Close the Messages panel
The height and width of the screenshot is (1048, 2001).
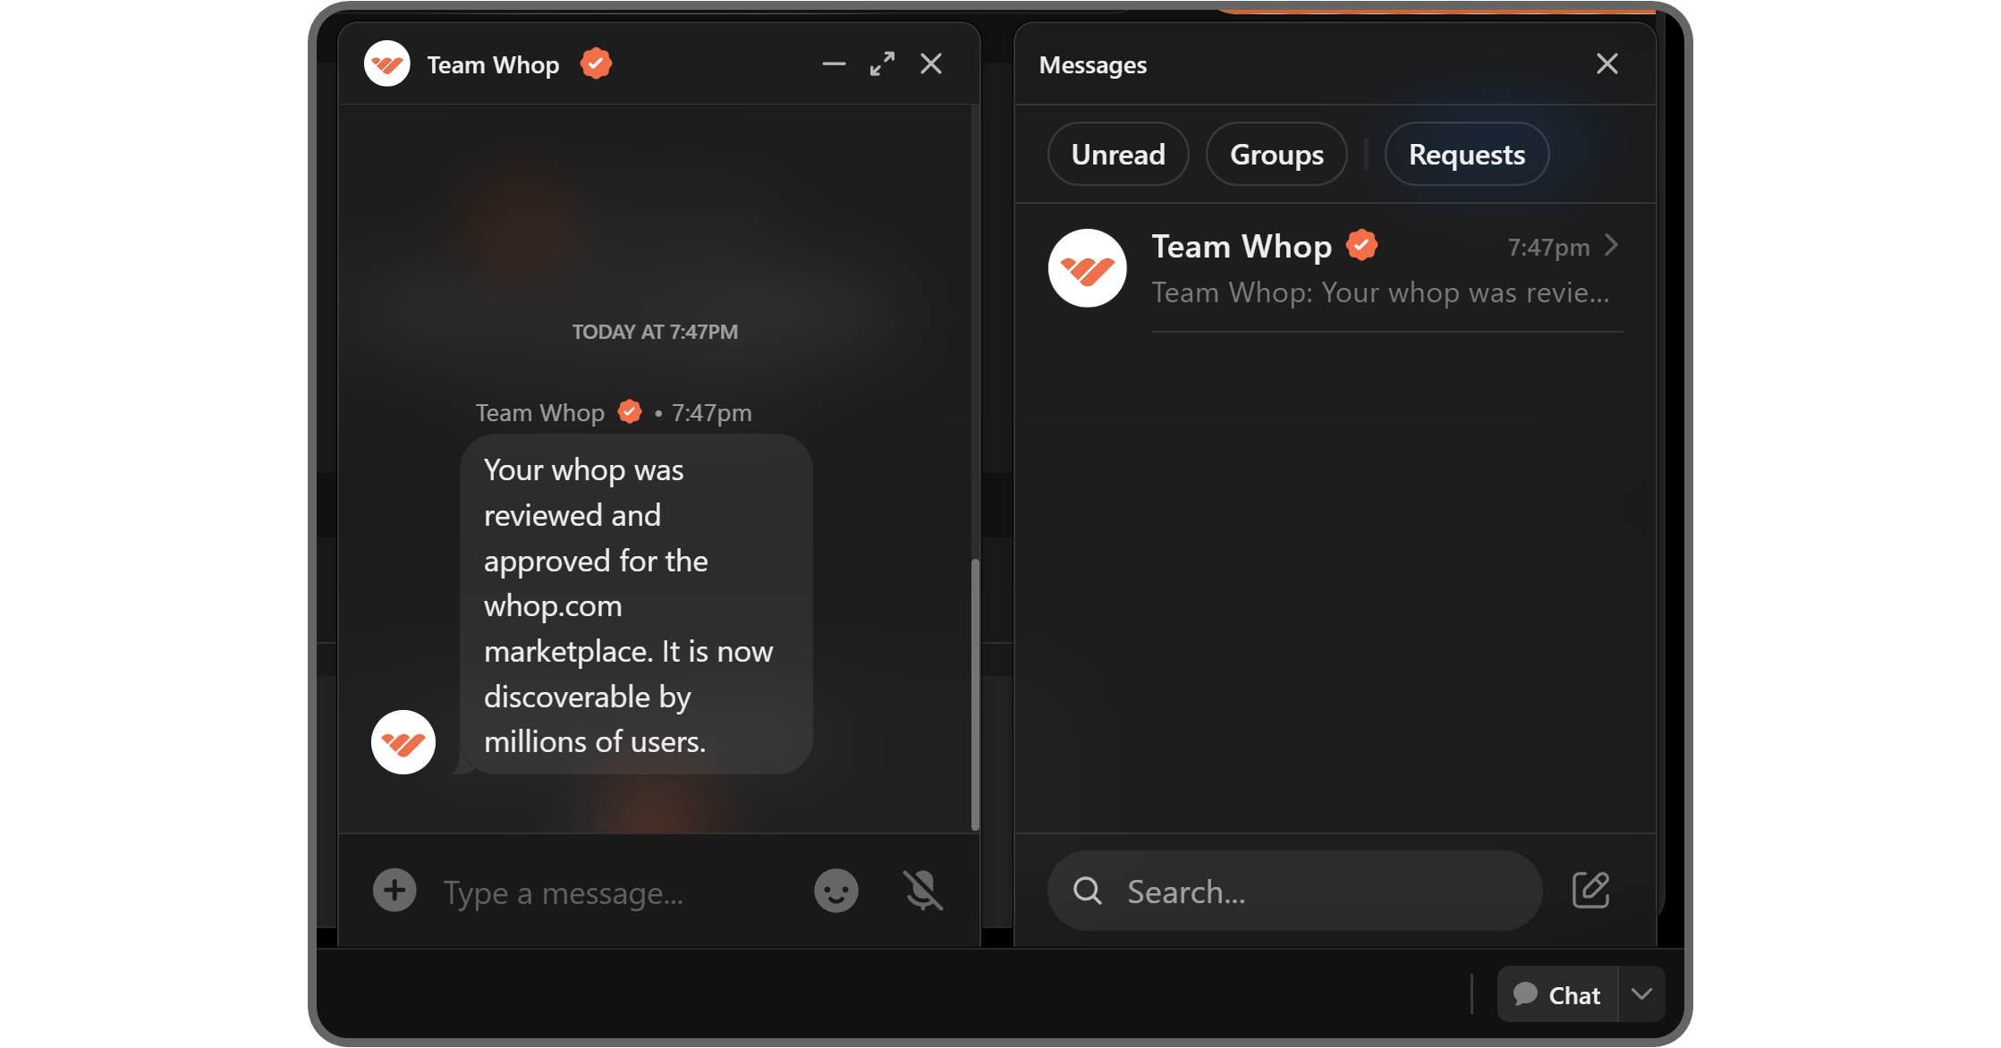click(1607, 64)
